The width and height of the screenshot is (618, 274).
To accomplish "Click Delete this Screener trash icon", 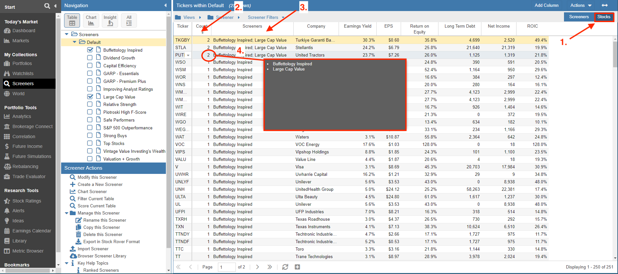I will coord(78,234).
